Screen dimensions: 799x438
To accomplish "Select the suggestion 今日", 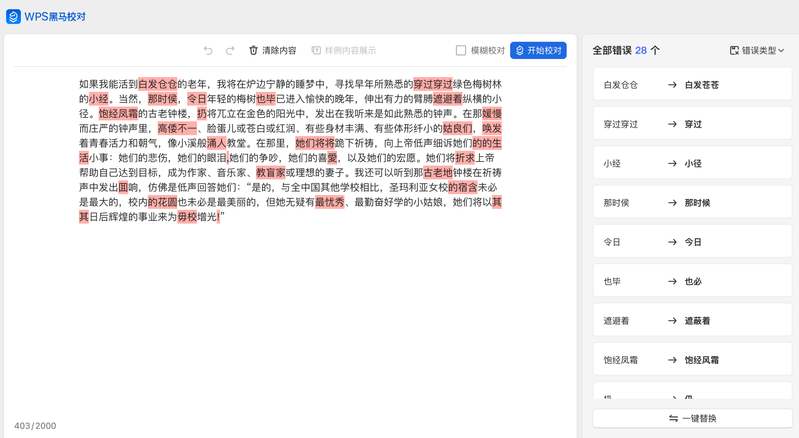I will (693, 242).
